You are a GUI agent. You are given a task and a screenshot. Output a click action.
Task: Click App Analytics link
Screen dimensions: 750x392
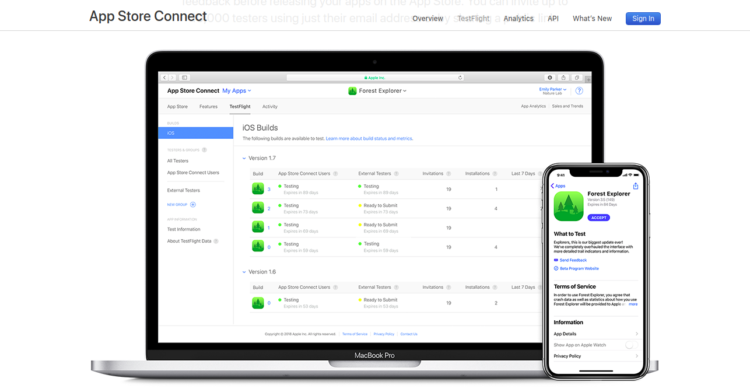[x=533, y=106]
